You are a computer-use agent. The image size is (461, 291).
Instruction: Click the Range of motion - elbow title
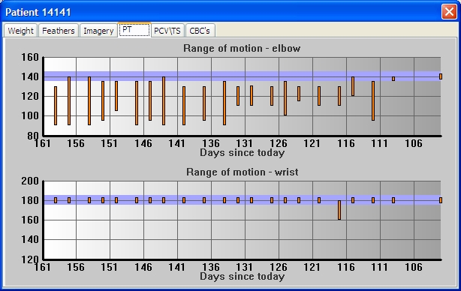pyautogui.click(x=242, y=48)
